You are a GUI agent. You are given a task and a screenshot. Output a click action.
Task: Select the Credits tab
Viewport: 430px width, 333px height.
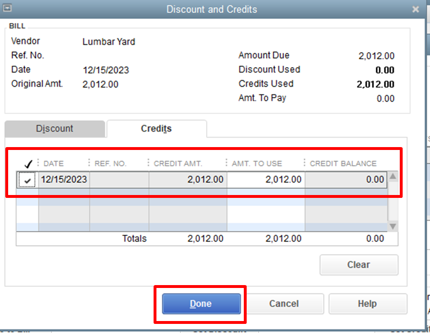156,128
